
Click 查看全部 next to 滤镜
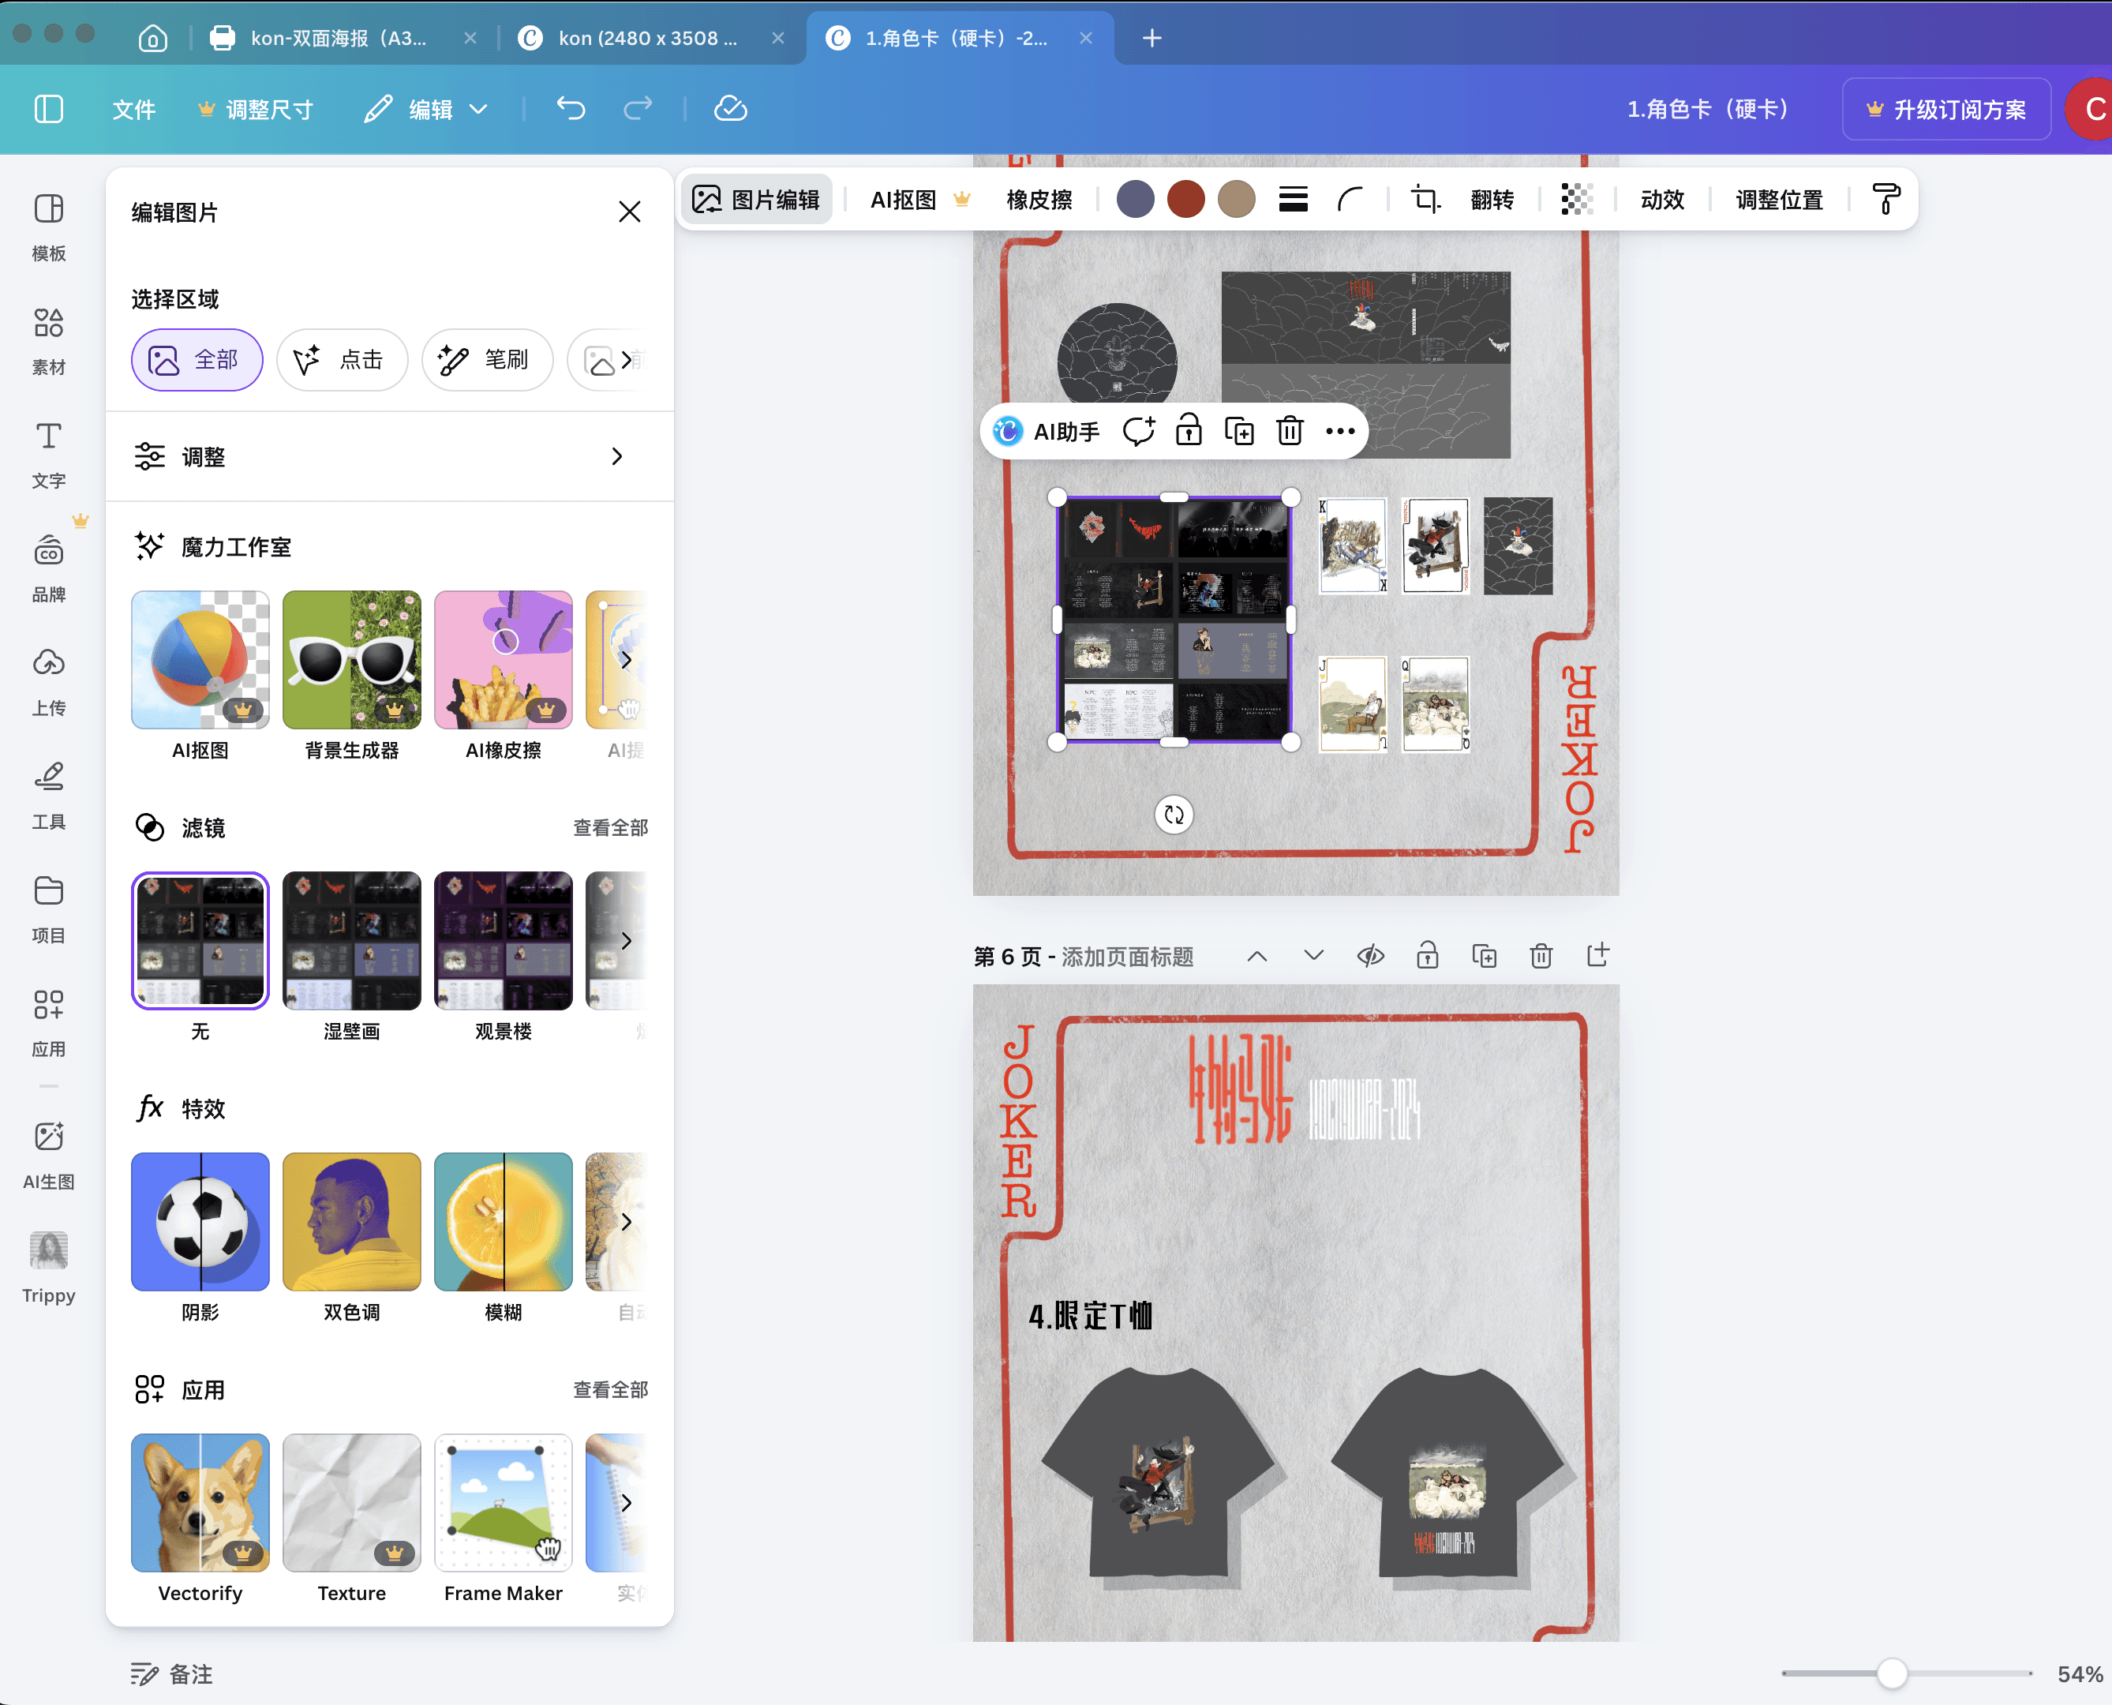(610, 828)
